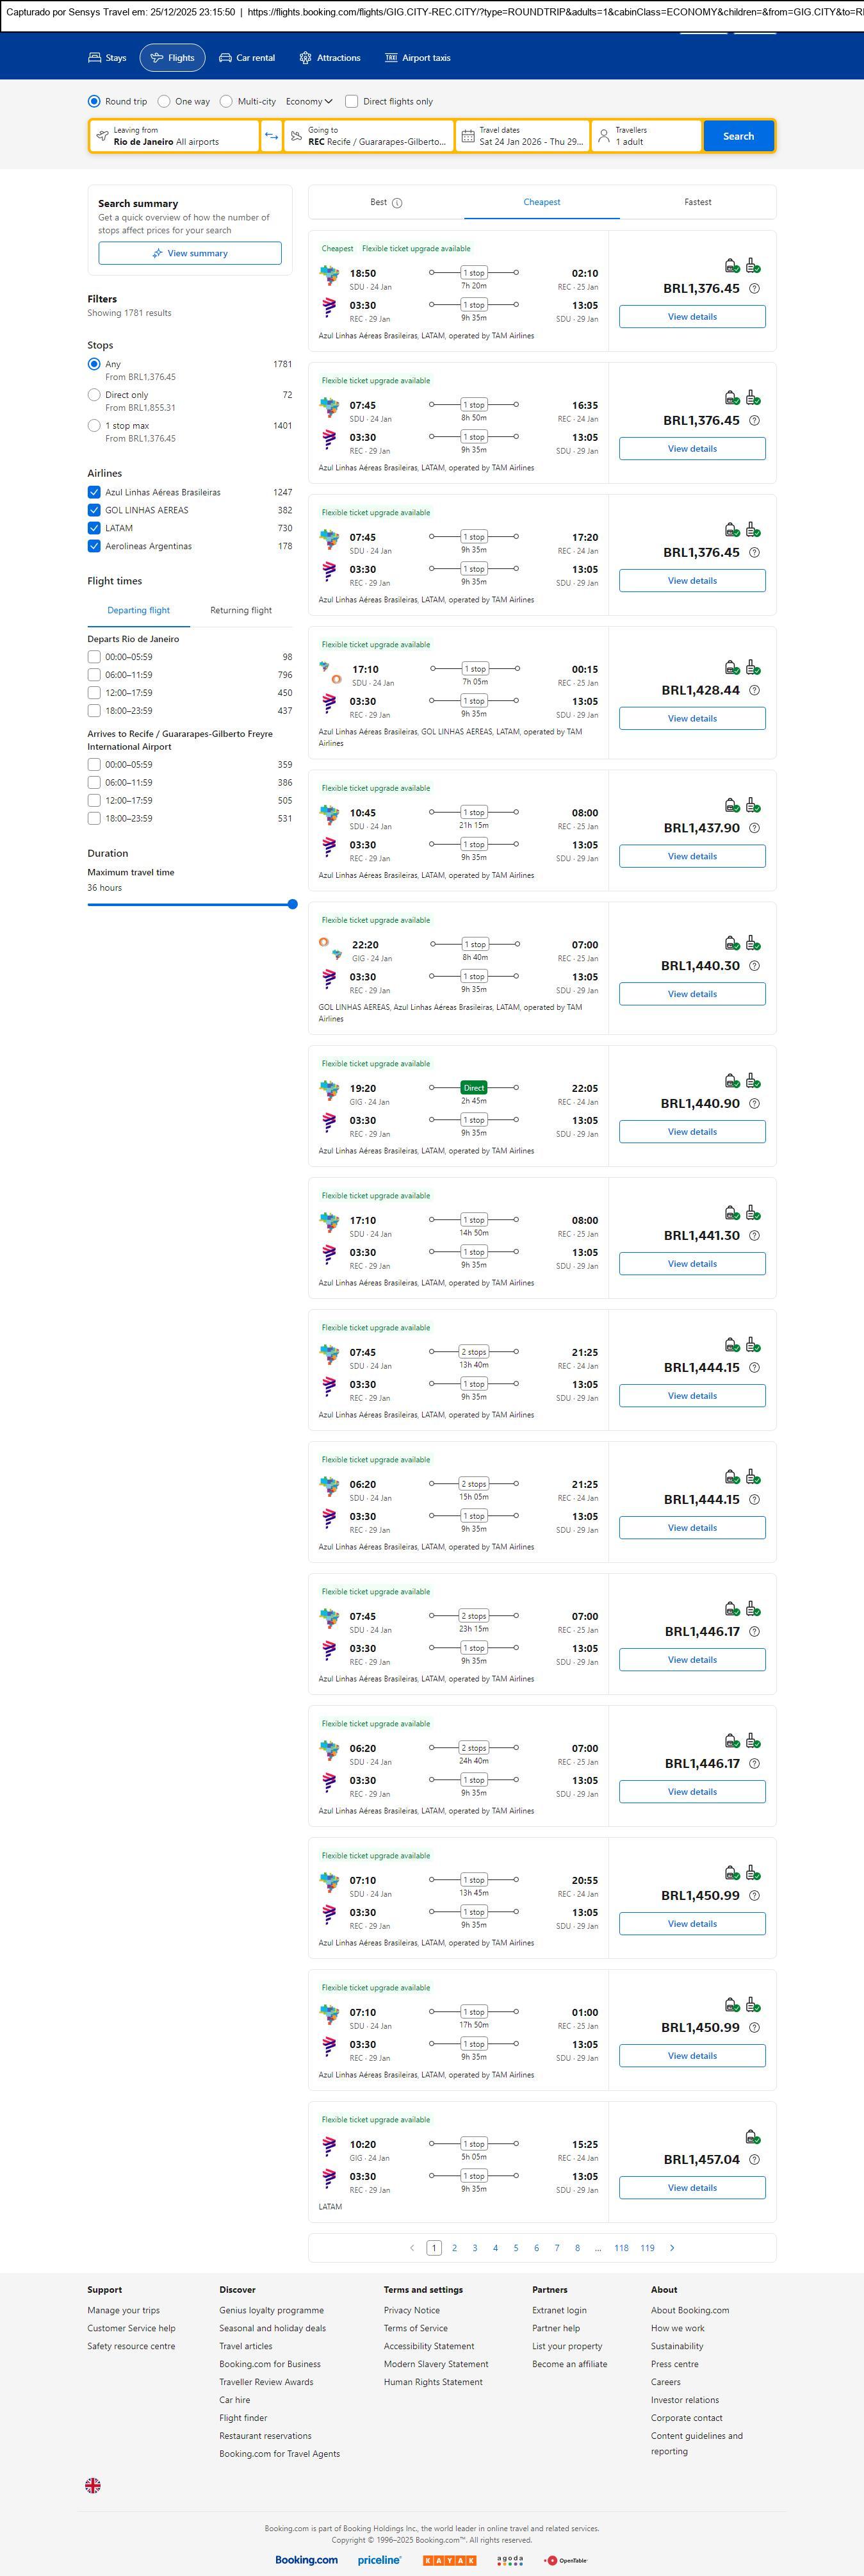
Task: Click the Car rental icon in header
Action: click(x=226, y=58)
